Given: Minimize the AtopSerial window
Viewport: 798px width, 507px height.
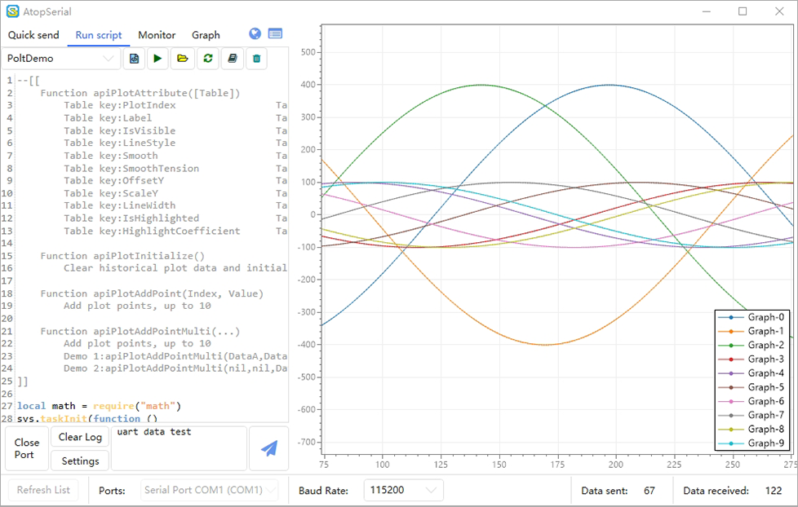Looking at the screenshot, I should pyautogui.click(x=706, y=11).
